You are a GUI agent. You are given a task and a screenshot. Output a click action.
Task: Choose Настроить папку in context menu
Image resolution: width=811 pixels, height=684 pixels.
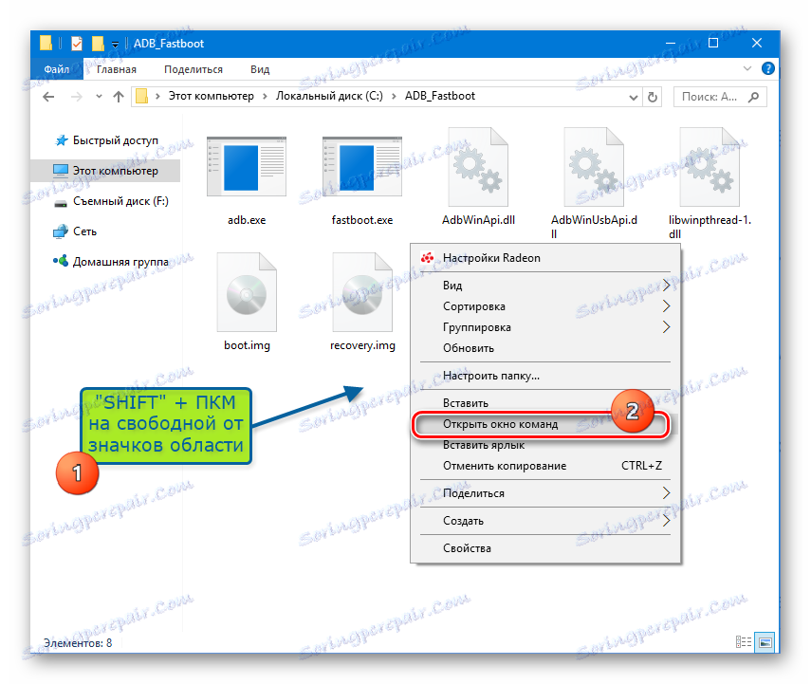(545, 376)
